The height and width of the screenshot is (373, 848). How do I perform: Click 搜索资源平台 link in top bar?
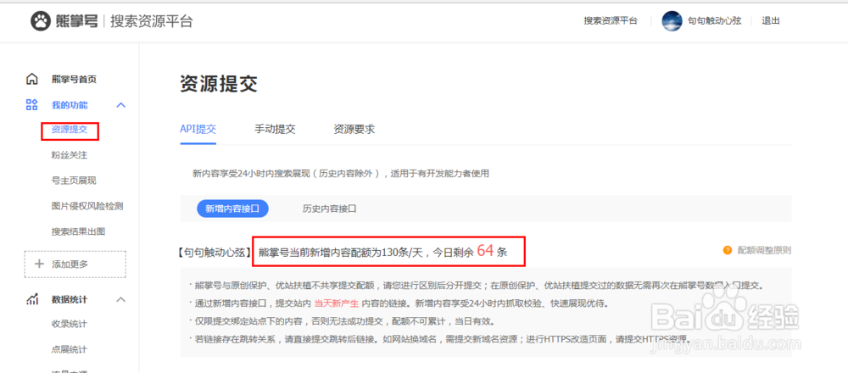click(611, 21)
